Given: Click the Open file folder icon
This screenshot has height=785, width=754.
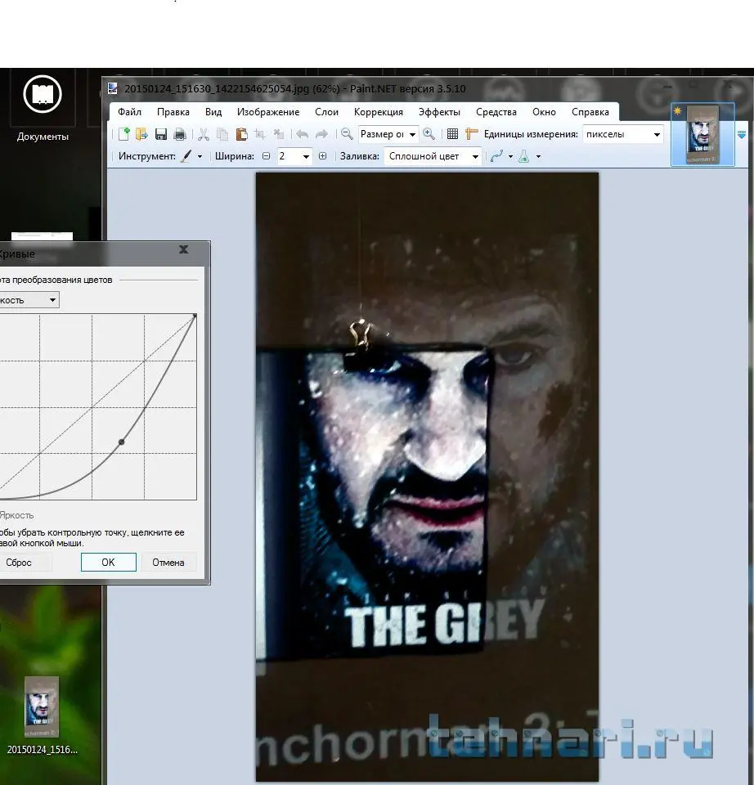Looking at the screenshot, I should (x=141, y=134).
